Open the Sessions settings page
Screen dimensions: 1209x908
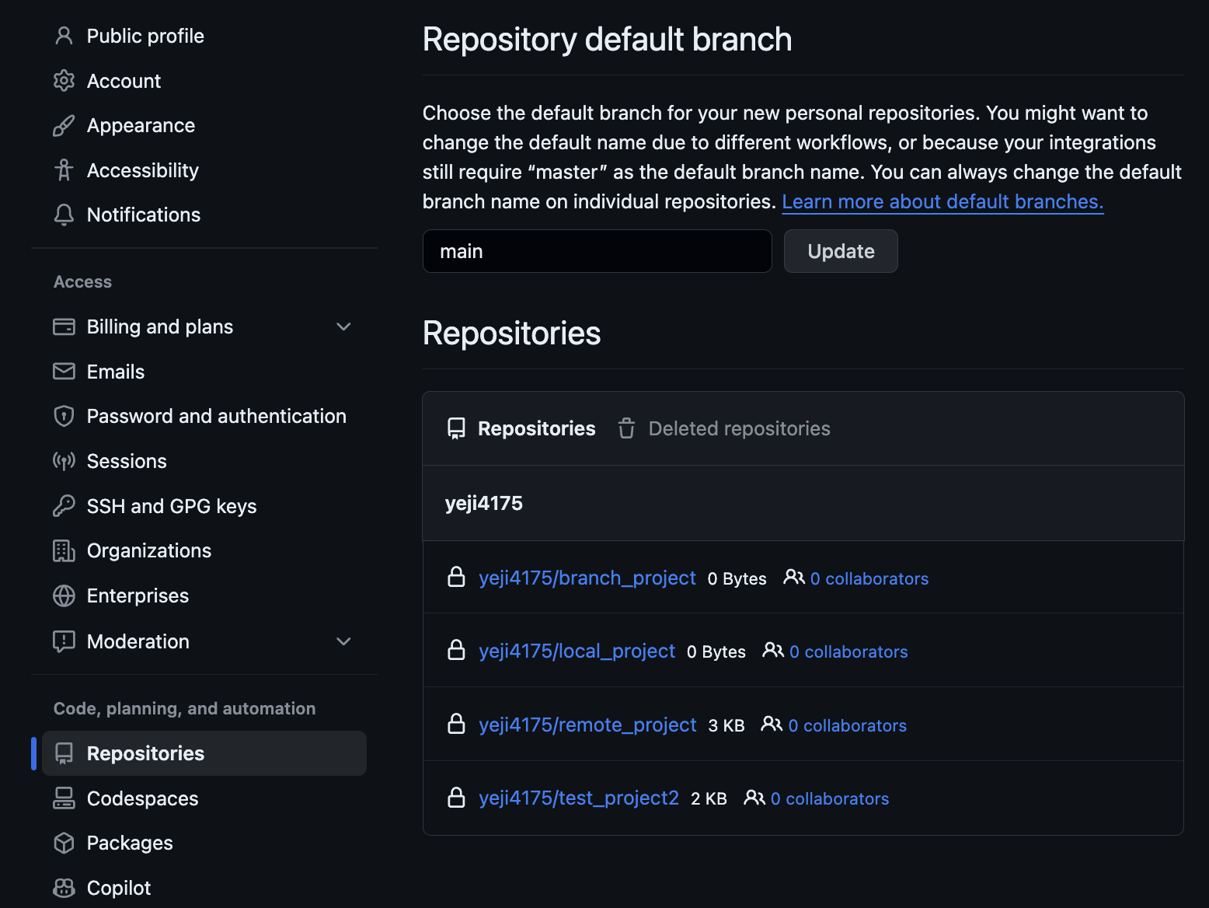[127, 462]
